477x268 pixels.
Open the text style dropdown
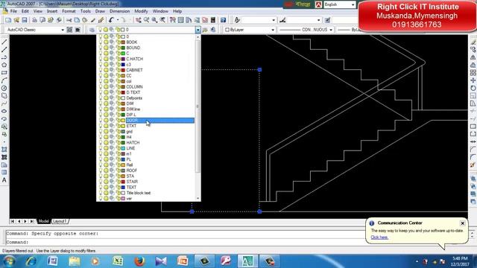coord(274,20)
